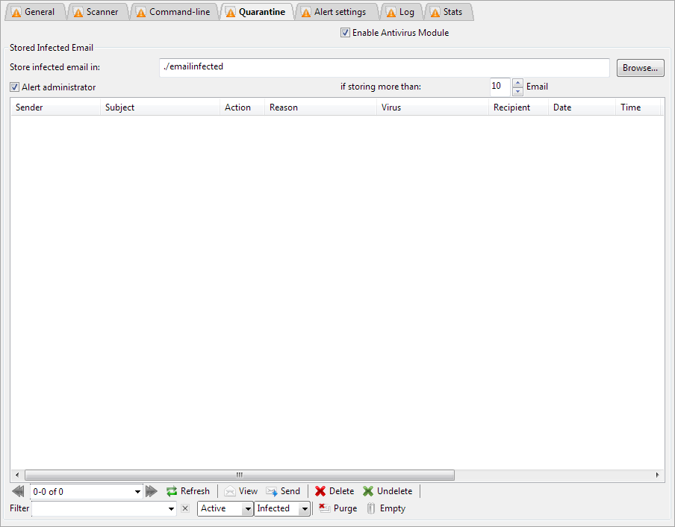
Task: Open the Active status dropdown
Action: click(x=247, y=508)
